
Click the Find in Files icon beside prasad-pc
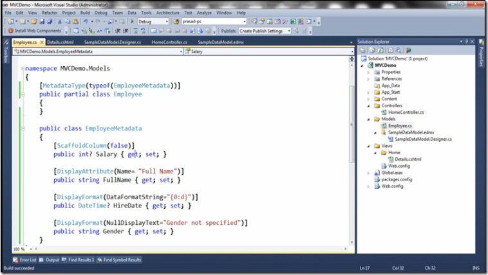pos(176,21)
